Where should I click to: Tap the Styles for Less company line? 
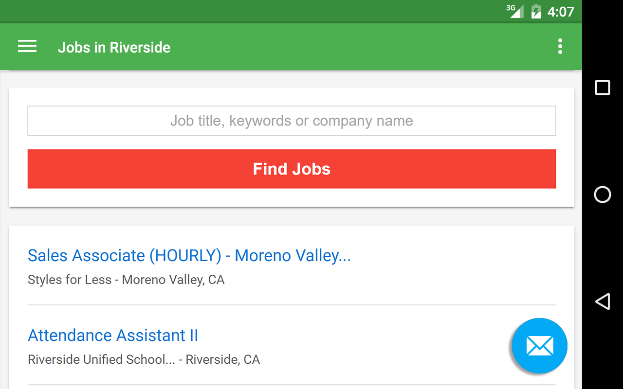pyautogui.click(x=126, y=280)
